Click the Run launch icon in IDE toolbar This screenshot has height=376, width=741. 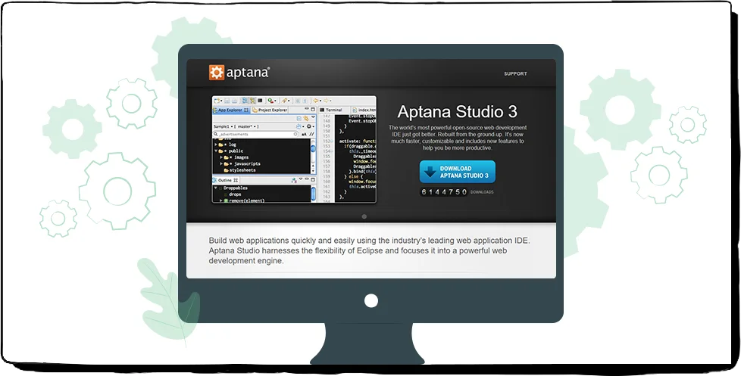tap(270, 101)
